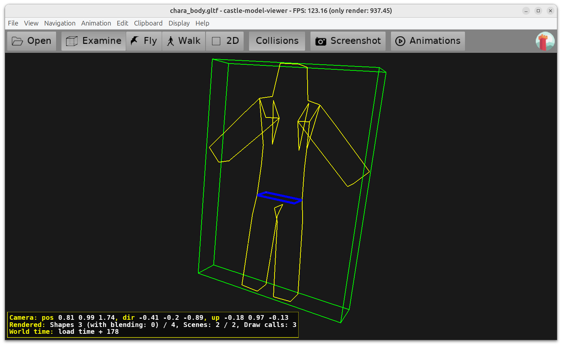The image size is (562, 346).
Task: Open the File menu
Action: pos(13,23)
